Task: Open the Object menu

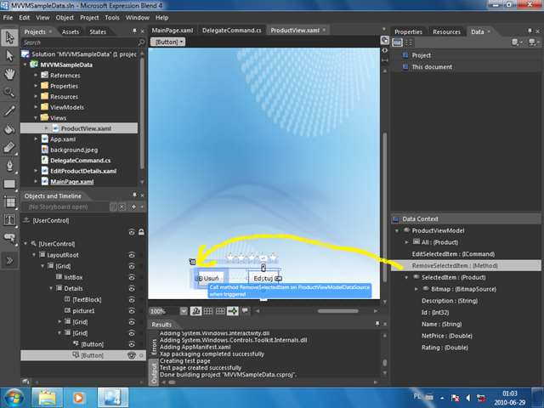Action: 65,17
